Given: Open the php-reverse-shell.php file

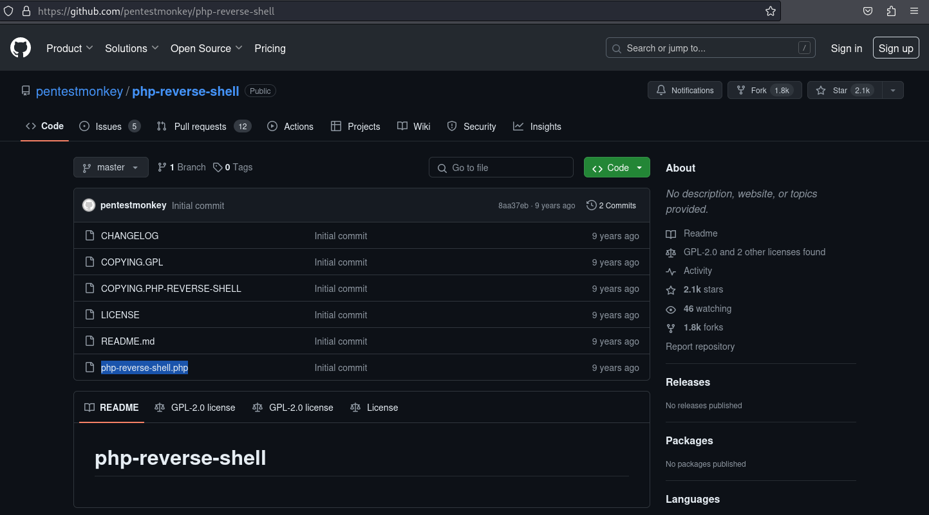Looking at the screenshot, I should [x=144, y=368].
